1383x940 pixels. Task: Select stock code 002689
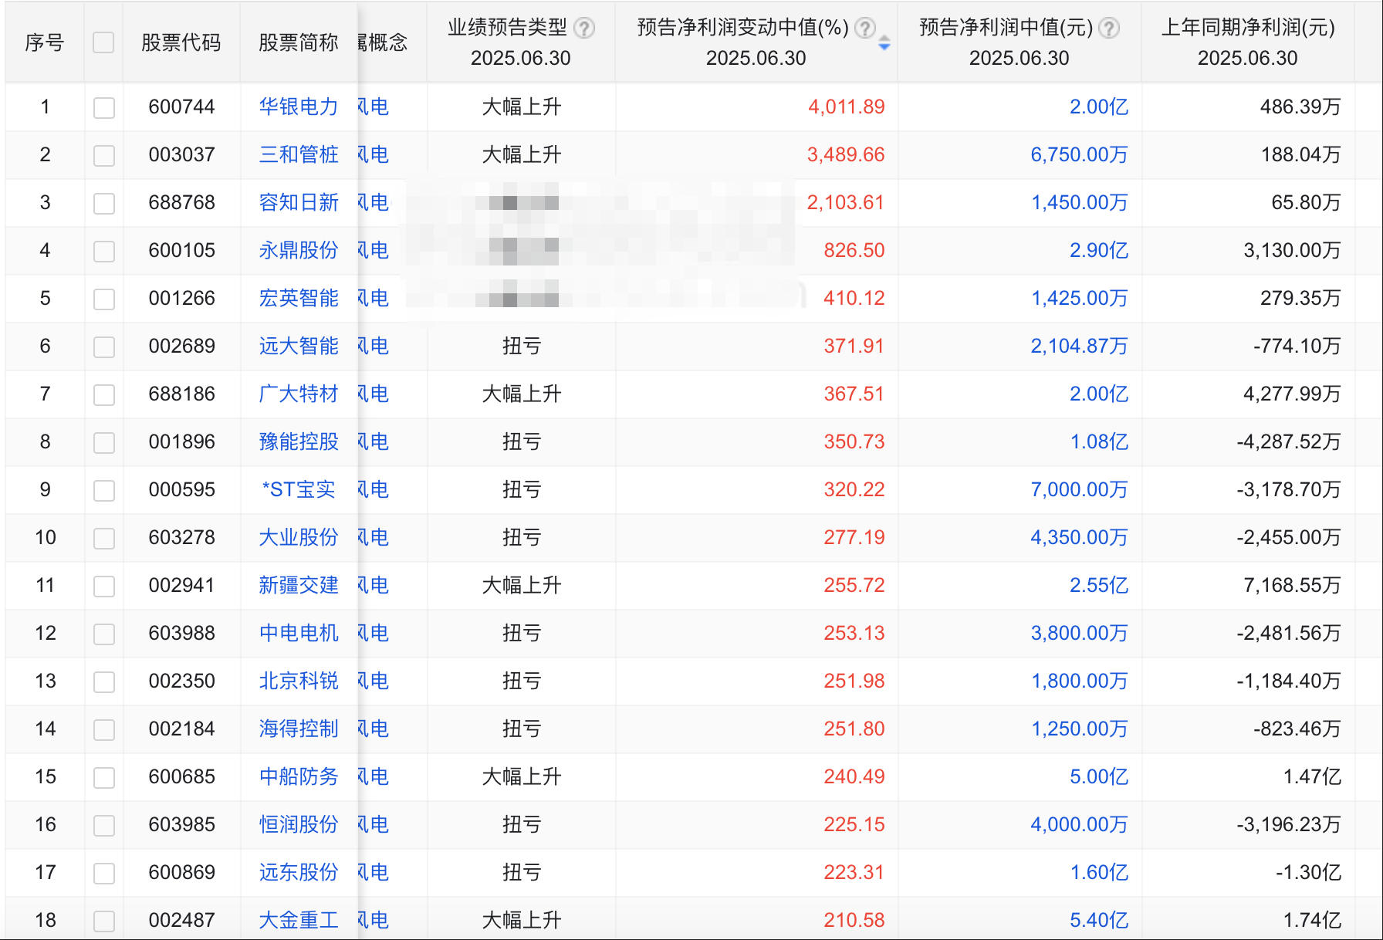181,346
